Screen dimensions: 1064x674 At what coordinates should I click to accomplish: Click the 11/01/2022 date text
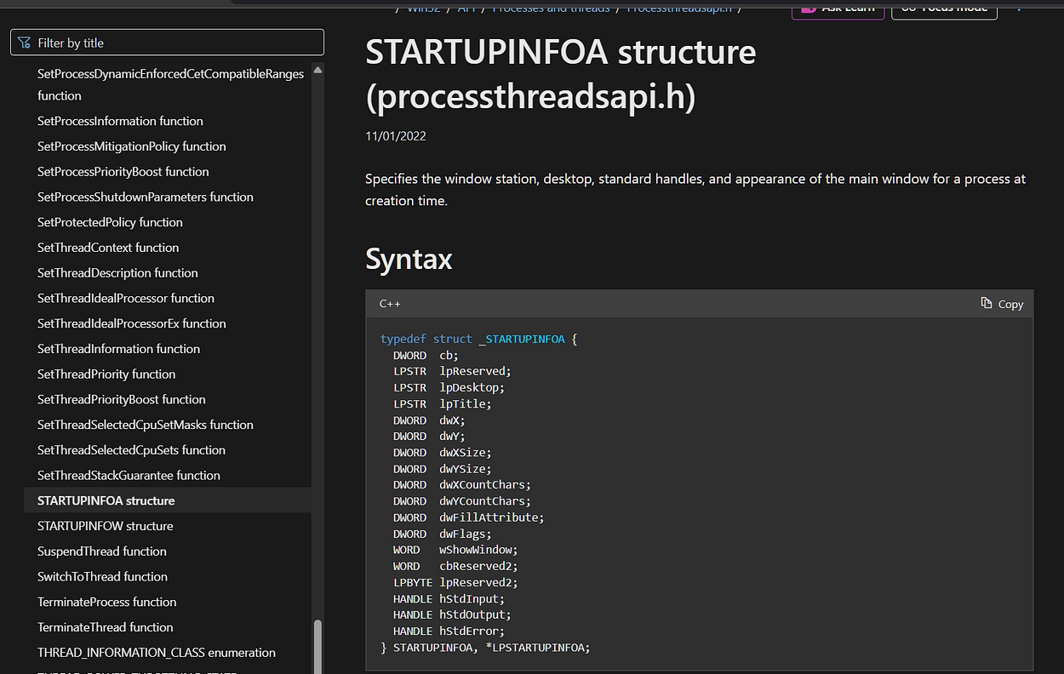pyautogui.click(x=396, y=136)
